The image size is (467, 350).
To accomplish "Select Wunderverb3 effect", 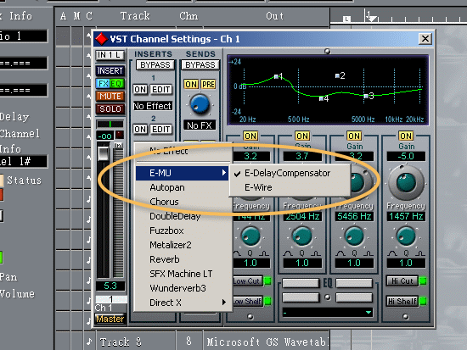I will [x=183, y=288].
